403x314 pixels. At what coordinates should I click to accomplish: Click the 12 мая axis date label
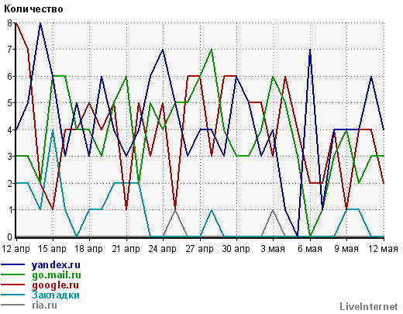coord(383,249)
